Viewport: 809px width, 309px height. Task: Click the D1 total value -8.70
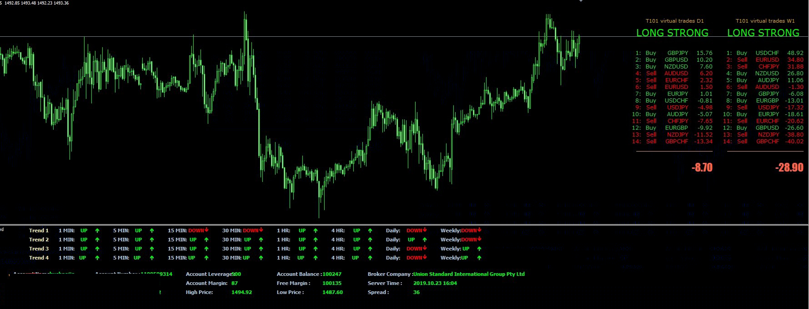coord(702,167)
